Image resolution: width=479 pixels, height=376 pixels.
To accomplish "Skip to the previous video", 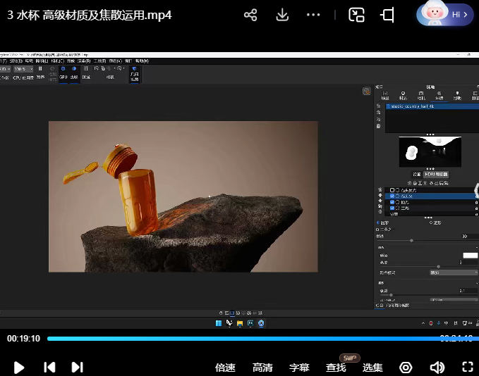I will click(49, 367).
